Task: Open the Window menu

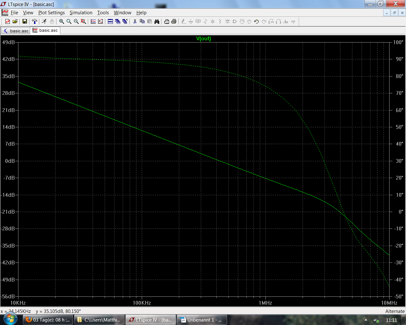Action: click(x=122, y=13)
